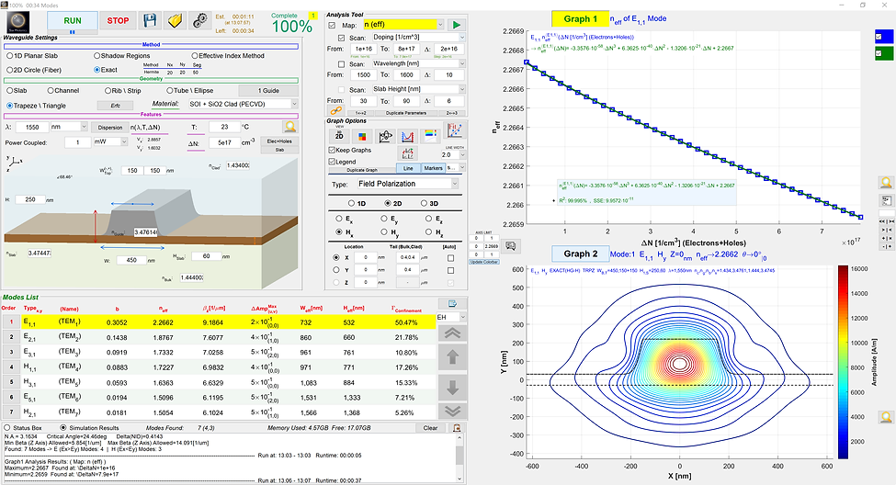896x485 pixels.
Task: Move selected mode down with down arrow
Action: coord(452,388)
